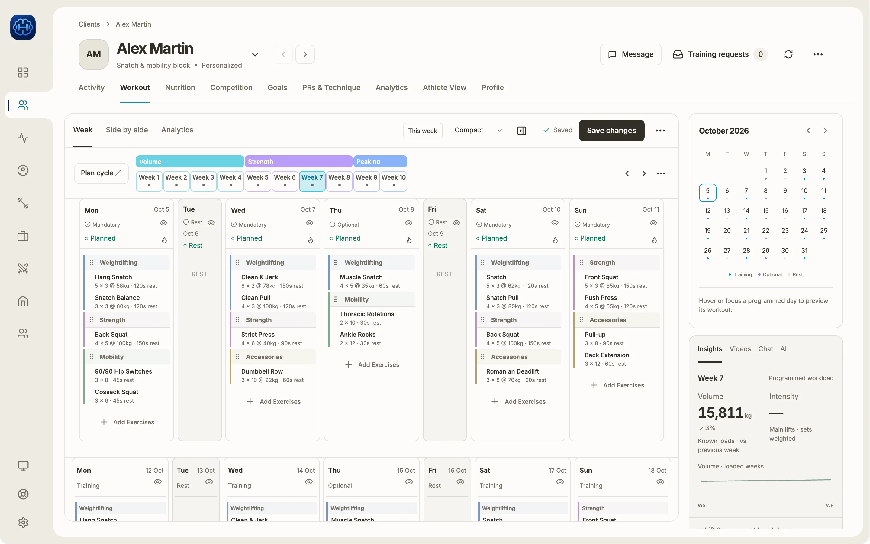The image size is (870, 544).
Task: Open the dashboard grid icon in sidebar
Action: 23,73
